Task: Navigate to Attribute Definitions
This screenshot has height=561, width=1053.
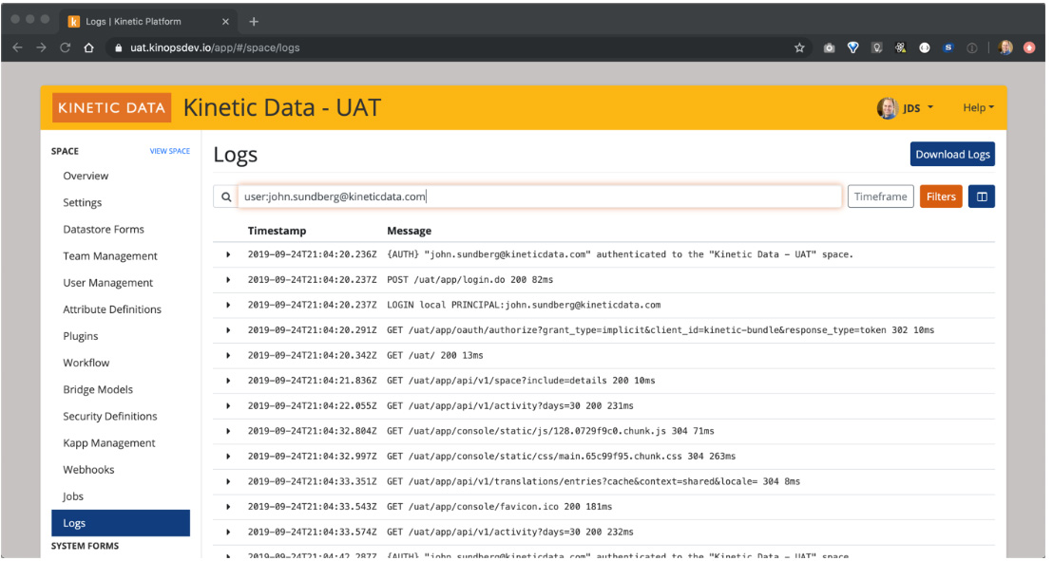Action: click(x=112, y=309)
